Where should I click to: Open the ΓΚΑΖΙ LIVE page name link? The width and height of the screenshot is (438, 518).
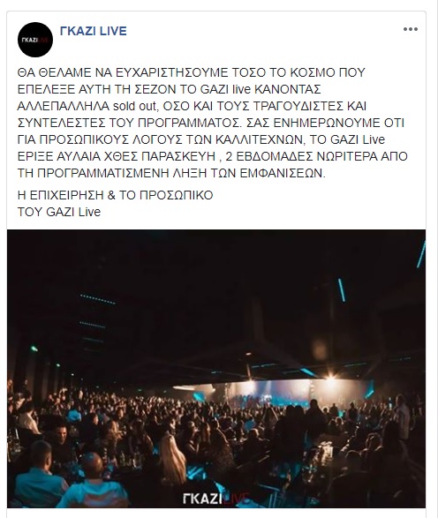pyautogui.click(x=94, y=31)
